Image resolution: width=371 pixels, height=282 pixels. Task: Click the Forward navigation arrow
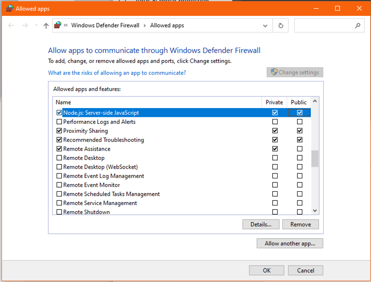25,25
